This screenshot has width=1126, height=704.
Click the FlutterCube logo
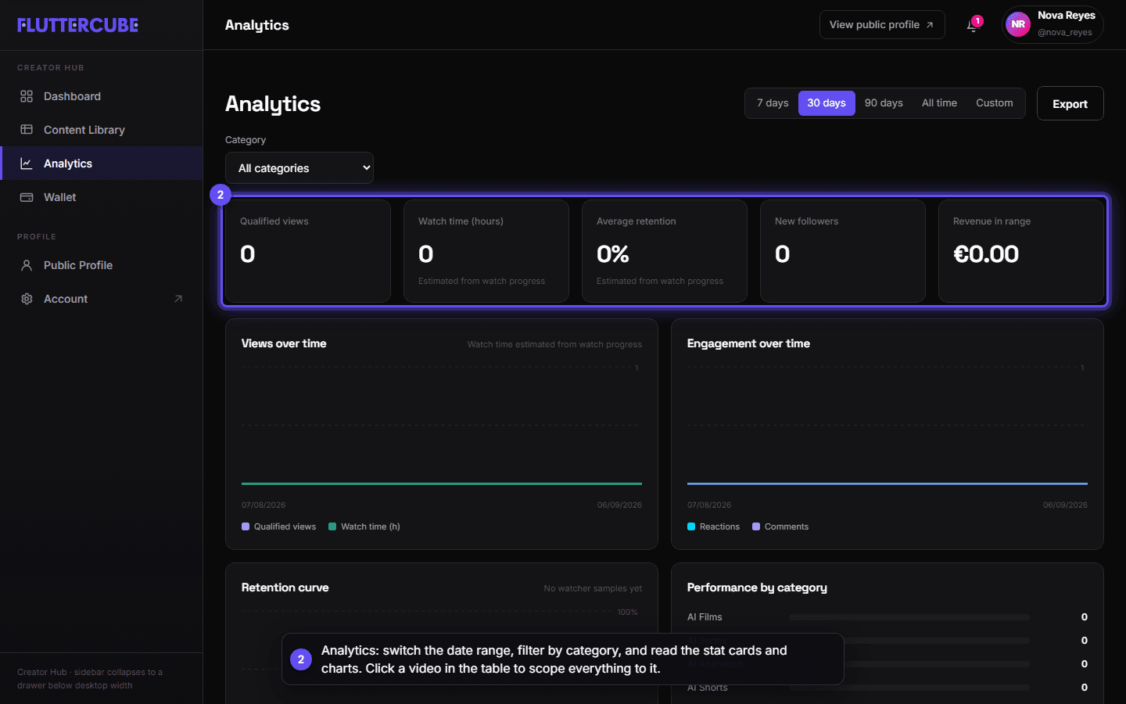tap(77, 25)
